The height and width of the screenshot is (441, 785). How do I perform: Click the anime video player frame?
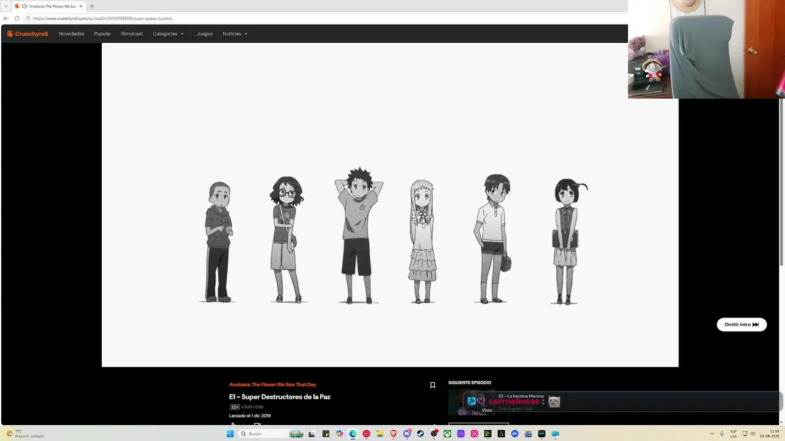[390, 205]
